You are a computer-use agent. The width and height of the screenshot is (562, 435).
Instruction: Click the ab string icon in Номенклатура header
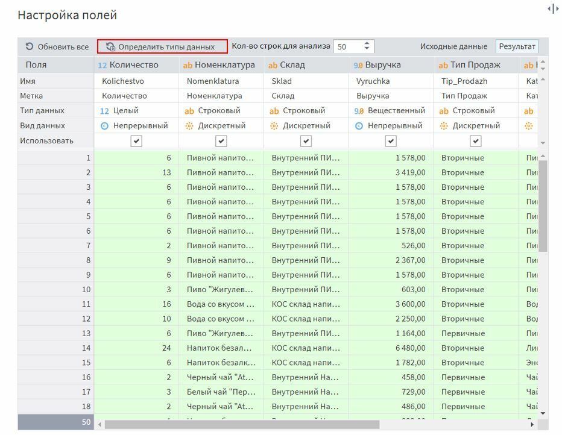tap(188, 65)
